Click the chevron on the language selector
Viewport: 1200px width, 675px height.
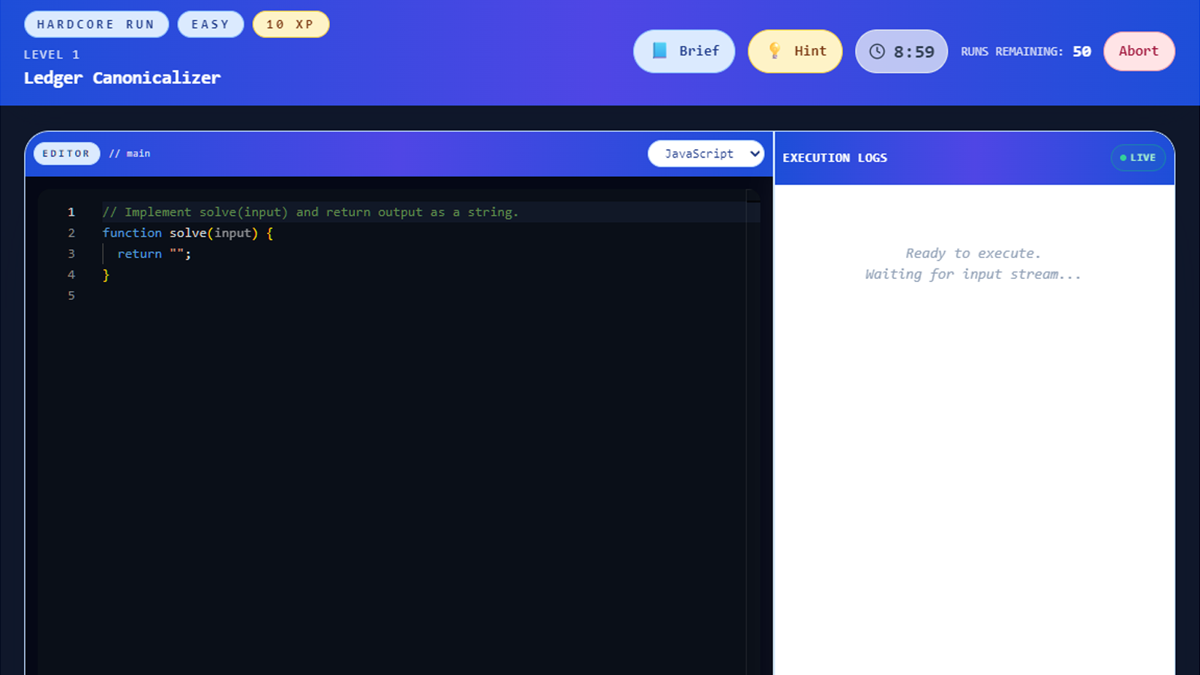click(x=754, y=153)
